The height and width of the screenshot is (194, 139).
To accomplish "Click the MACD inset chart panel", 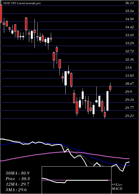I will pyautogui.click(x=76, y=180).
